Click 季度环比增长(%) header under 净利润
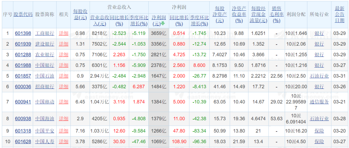Screen dimensions: 349x148 click(x=199, y=20)
